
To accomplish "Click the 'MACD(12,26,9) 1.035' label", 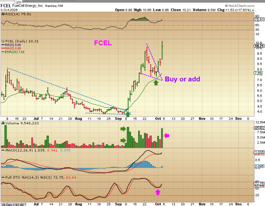I will (x=25, y=150).
